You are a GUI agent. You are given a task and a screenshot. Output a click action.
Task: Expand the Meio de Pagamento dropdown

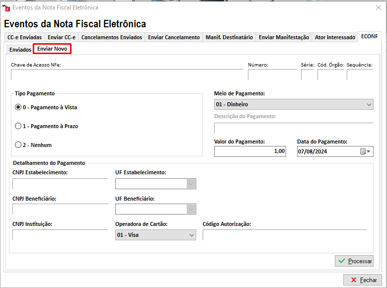click(x=369, y=105)
